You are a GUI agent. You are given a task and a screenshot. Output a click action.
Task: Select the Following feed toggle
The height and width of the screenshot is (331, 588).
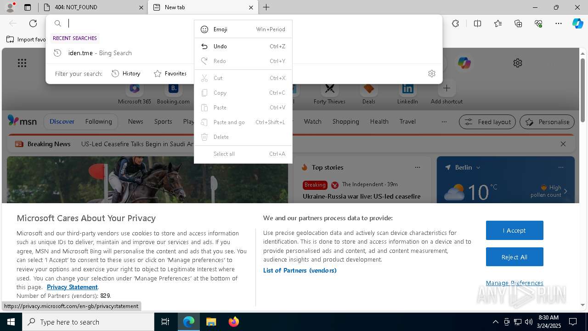click(98, 122)
